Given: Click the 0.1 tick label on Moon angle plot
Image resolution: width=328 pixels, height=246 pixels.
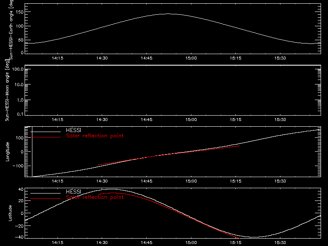Looking at the screenshot, I should coord(20,114).
